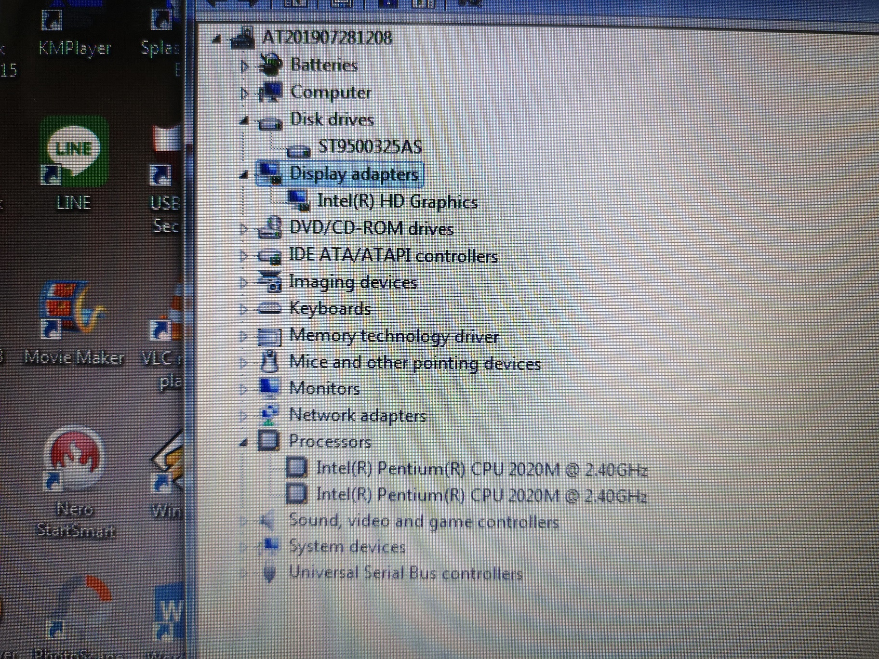Expand the Keyboards node
This screenshot has width=879, height=659.
(x=244, y=308)
